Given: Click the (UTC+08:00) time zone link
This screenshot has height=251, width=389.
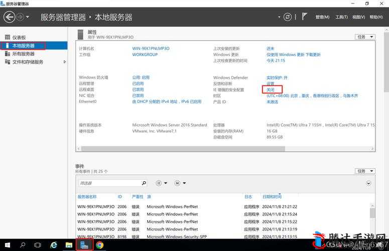Looking at the screenshot, I should pos(312,96).
